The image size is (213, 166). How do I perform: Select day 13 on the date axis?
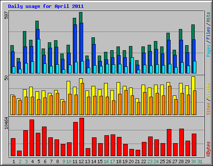tap(87, 161)
